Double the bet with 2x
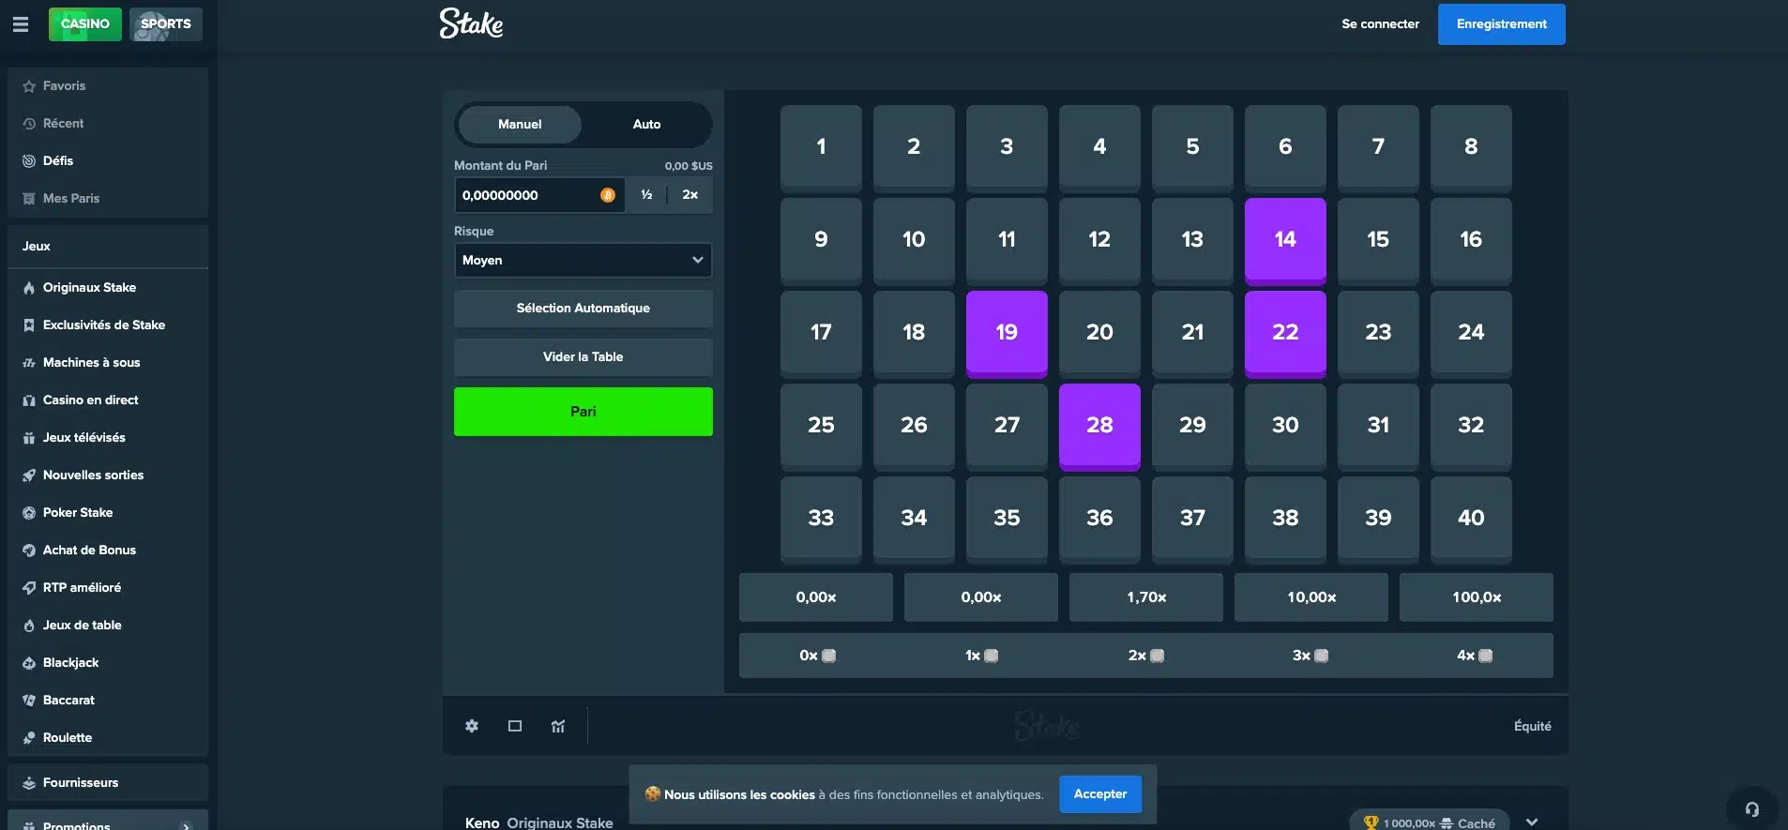1788x830 pixels. tap(690, 195)
